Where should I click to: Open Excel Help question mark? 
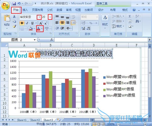click(x=134, y=10)
